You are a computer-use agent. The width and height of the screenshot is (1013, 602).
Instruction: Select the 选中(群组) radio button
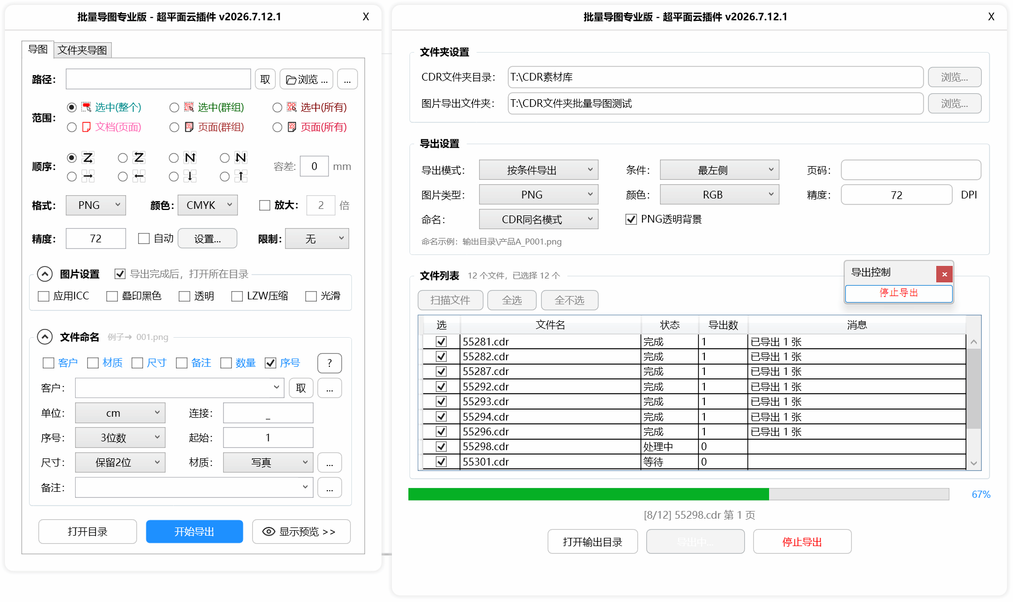coord(174,107)
